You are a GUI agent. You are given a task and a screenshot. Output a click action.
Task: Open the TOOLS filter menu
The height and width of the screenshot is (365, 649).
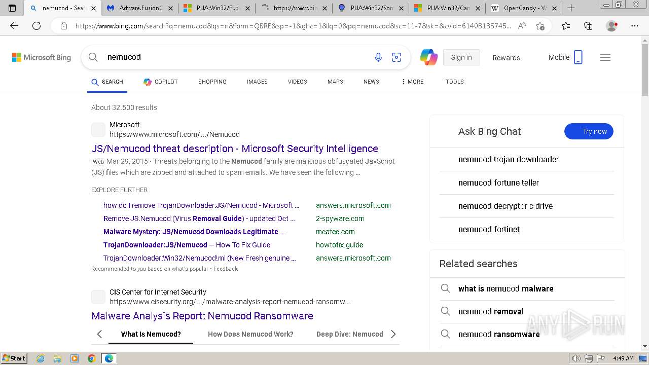[x=455, y=82]
